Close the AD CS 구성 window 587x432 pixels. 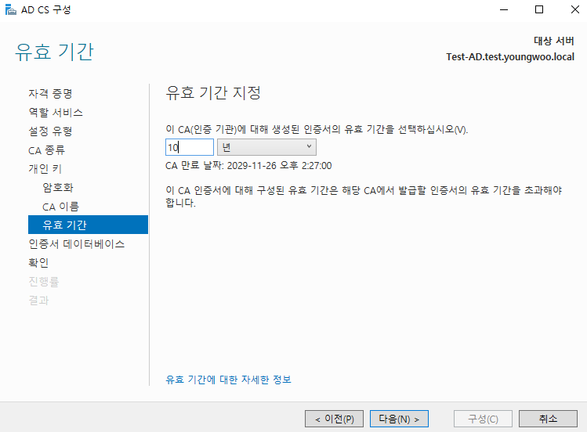coord(575,9)
